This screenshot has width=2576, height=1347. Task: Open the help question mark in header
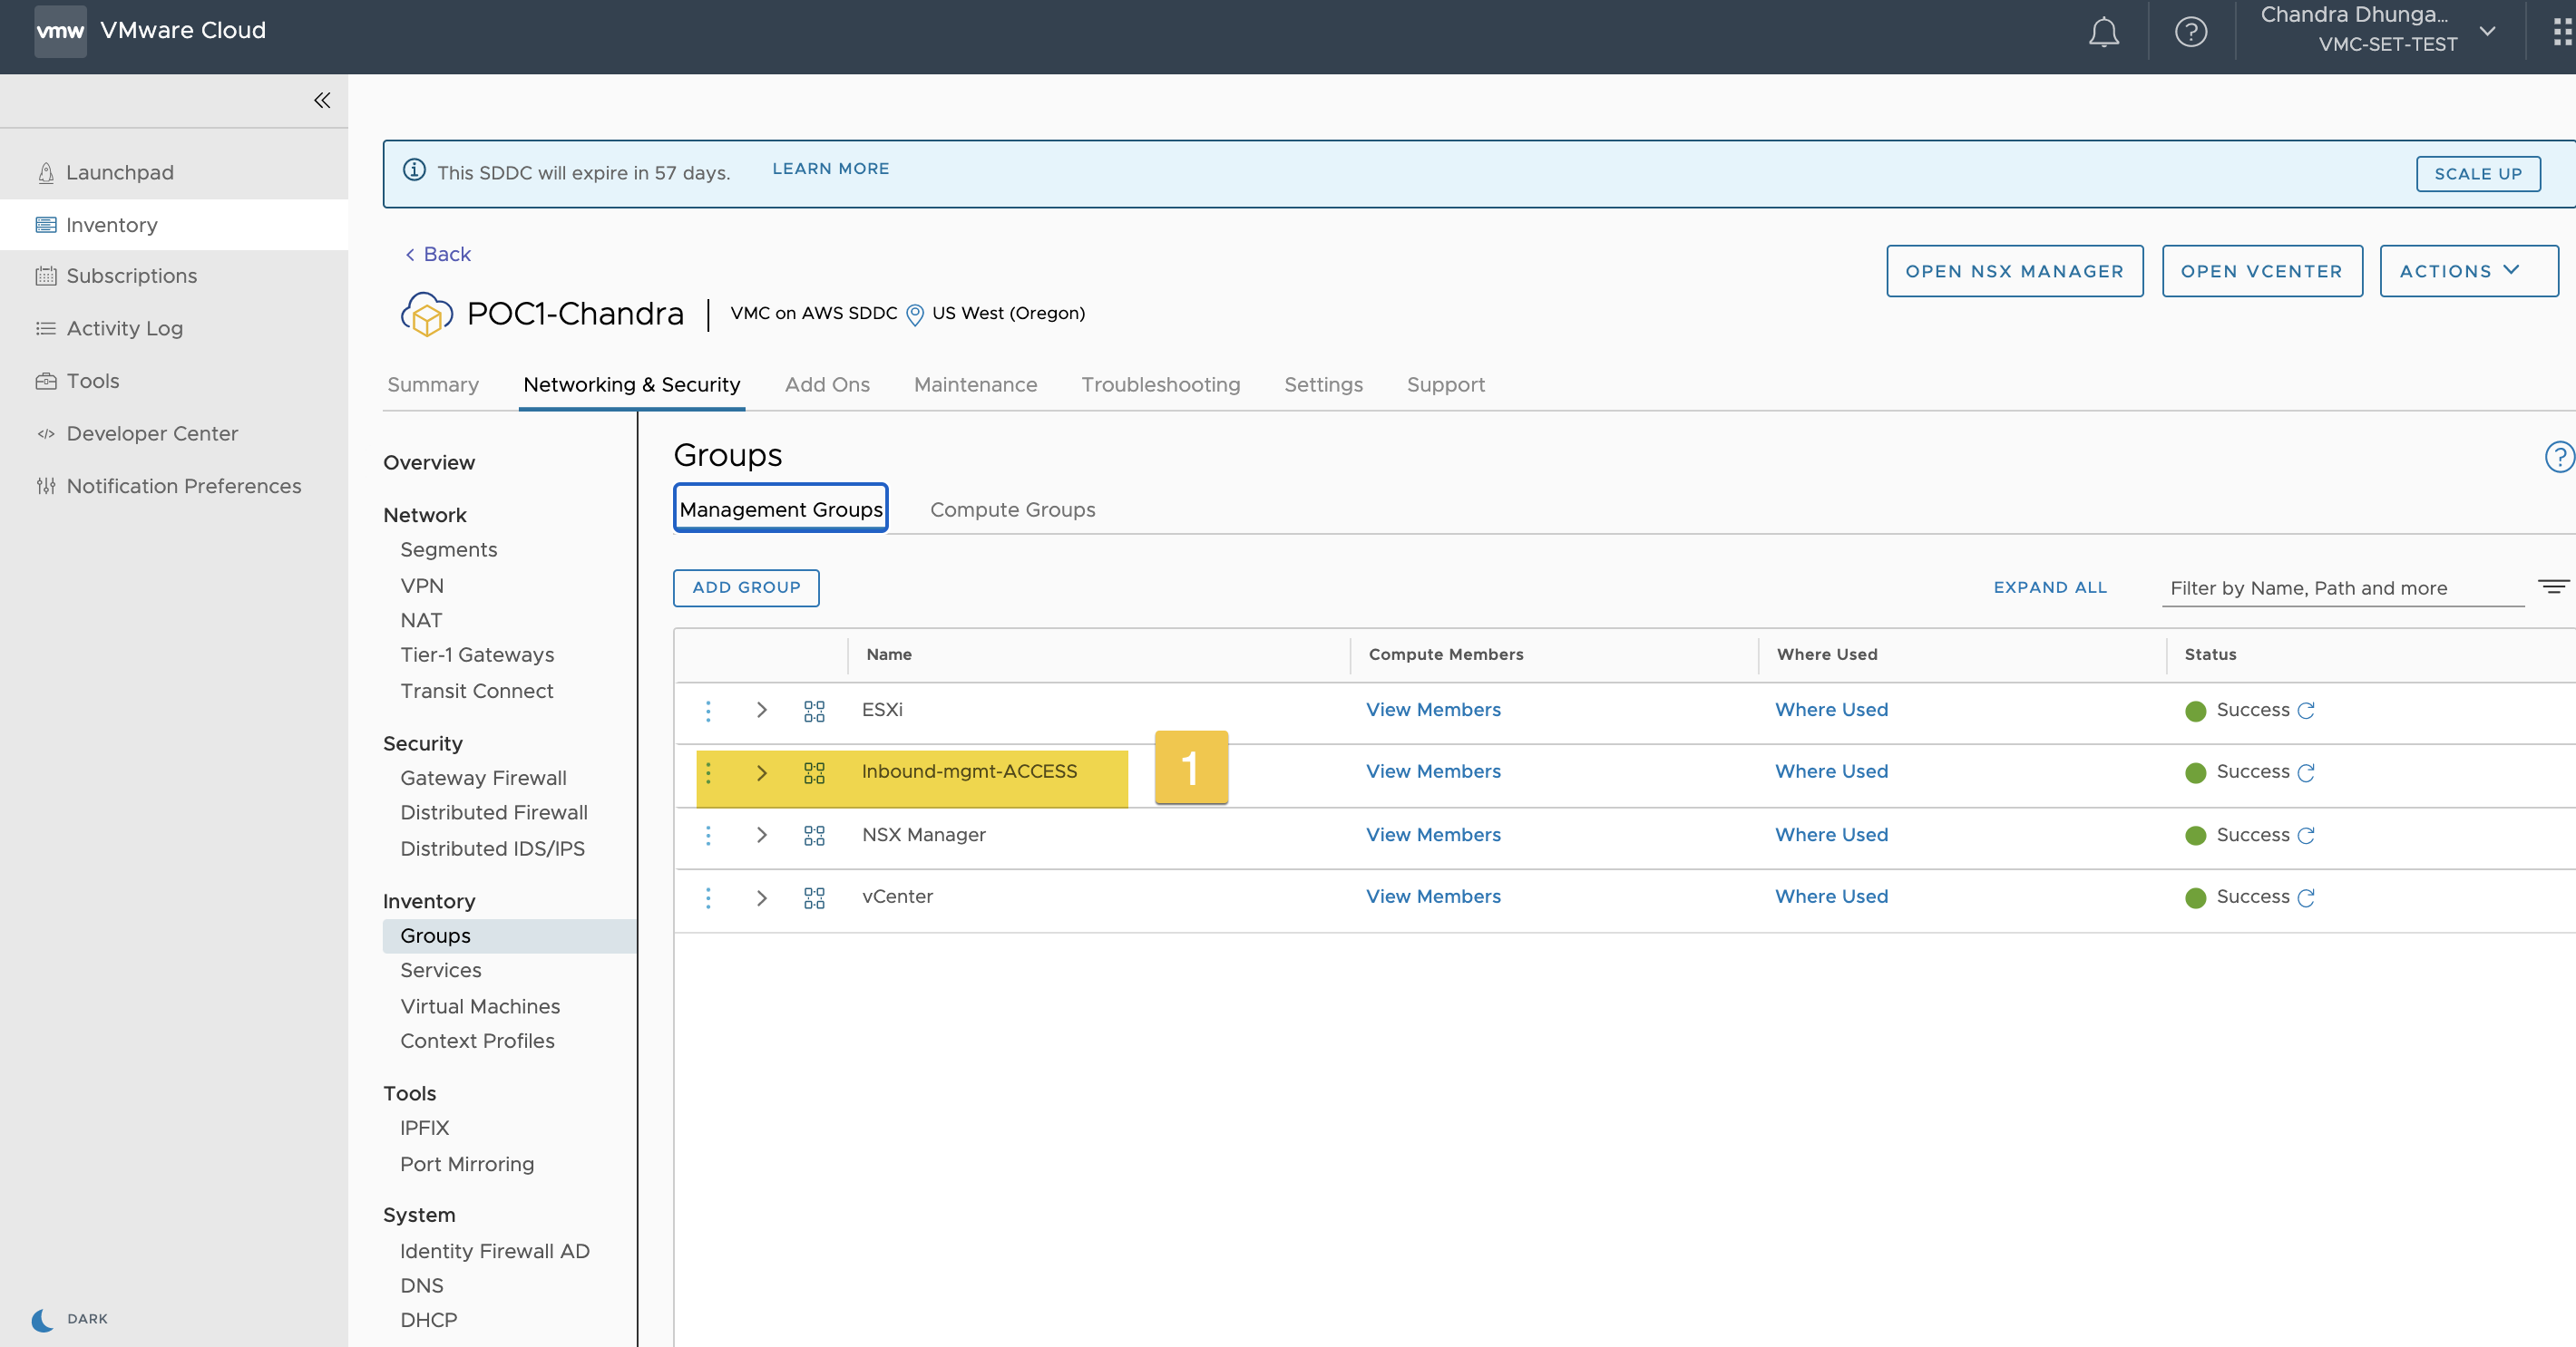2190,32
